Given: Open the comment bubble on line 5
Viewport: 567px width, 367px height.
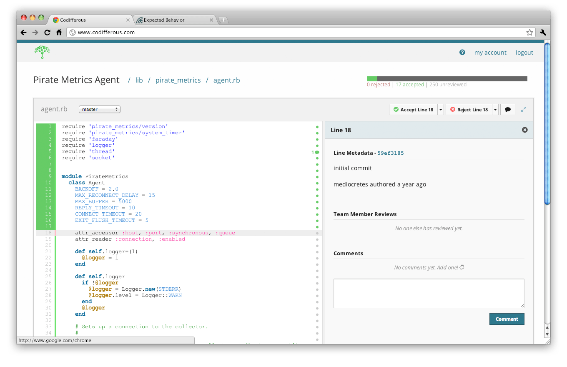Looking at the screenshot, I should (316, 152).
